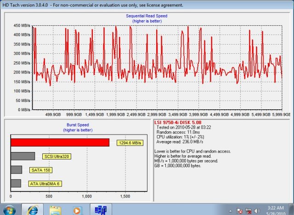Click the SCSI Ultra320 label
Screen dimensions: 294x215
pyautogui.click(x=57, y=156)
